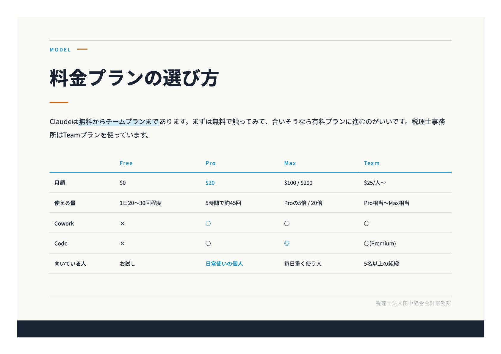Click the MODEL section label
This screenshot has width=501, height=354.
pyautogui.click(x=60, y=50)
